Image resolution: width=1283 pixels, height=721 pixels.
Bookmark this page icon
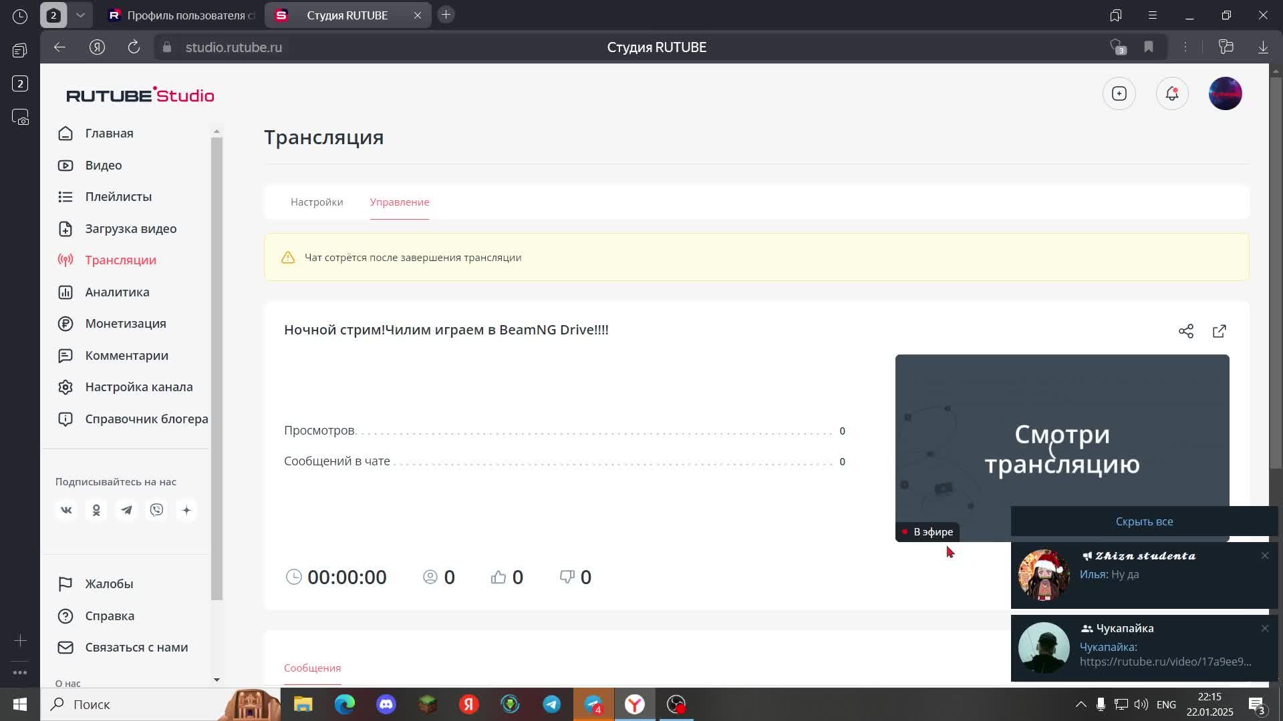pos(1149,47)
